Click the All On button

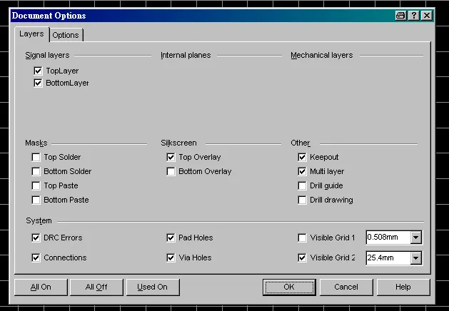click(41, 287)
